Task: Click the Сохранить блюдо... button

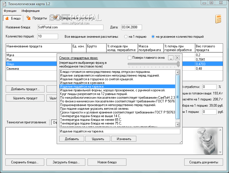Action: coord(25,162)
